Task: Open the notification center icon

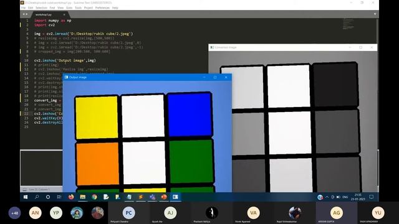Action: point(372,197)
